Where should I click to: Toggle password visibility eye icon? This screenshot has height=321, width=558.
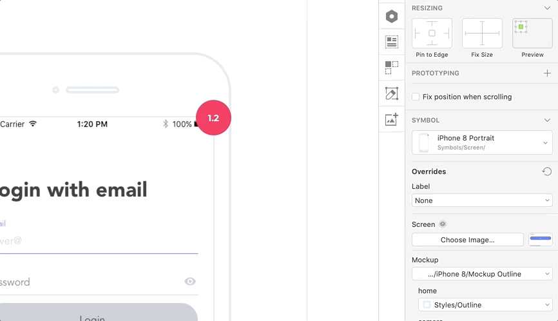tap(190, 282)
